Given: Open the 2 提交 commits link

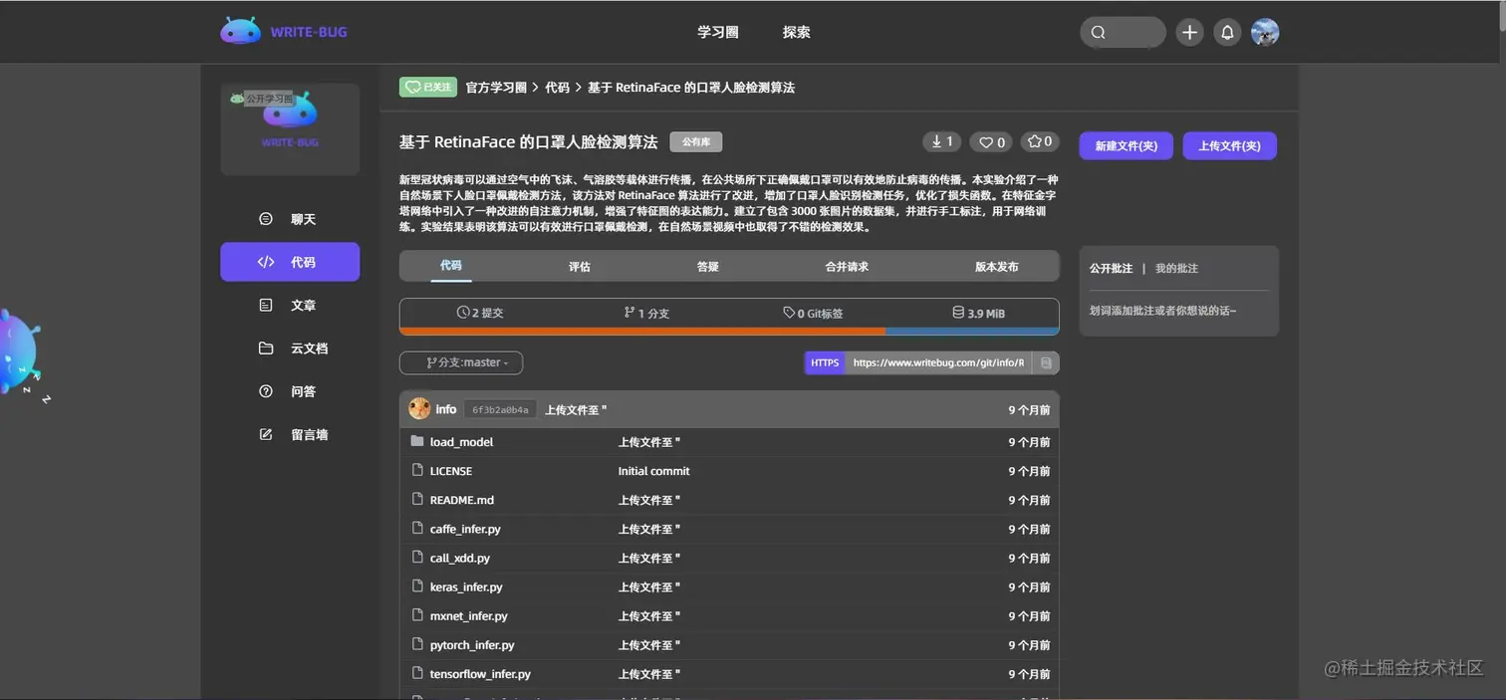Looking at the screenshot, I should (480, 313).
